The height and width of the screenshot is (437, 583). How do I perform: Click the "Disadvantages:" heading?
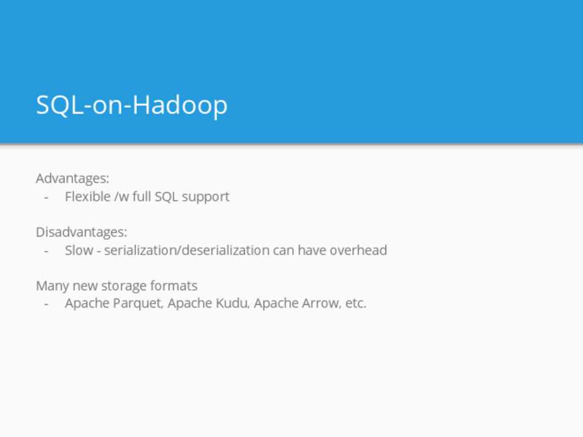click(x=81, y=232)
